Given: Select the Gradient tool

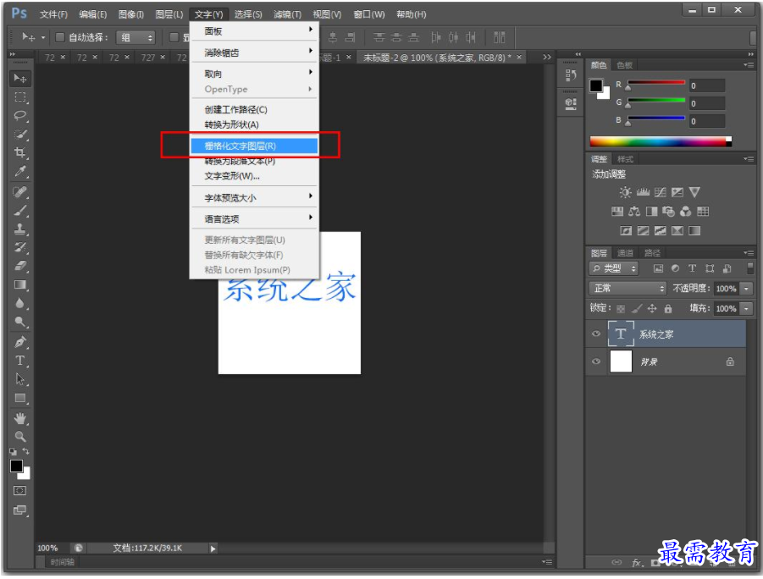Looking at the screenshot, I should pos(20,284).
